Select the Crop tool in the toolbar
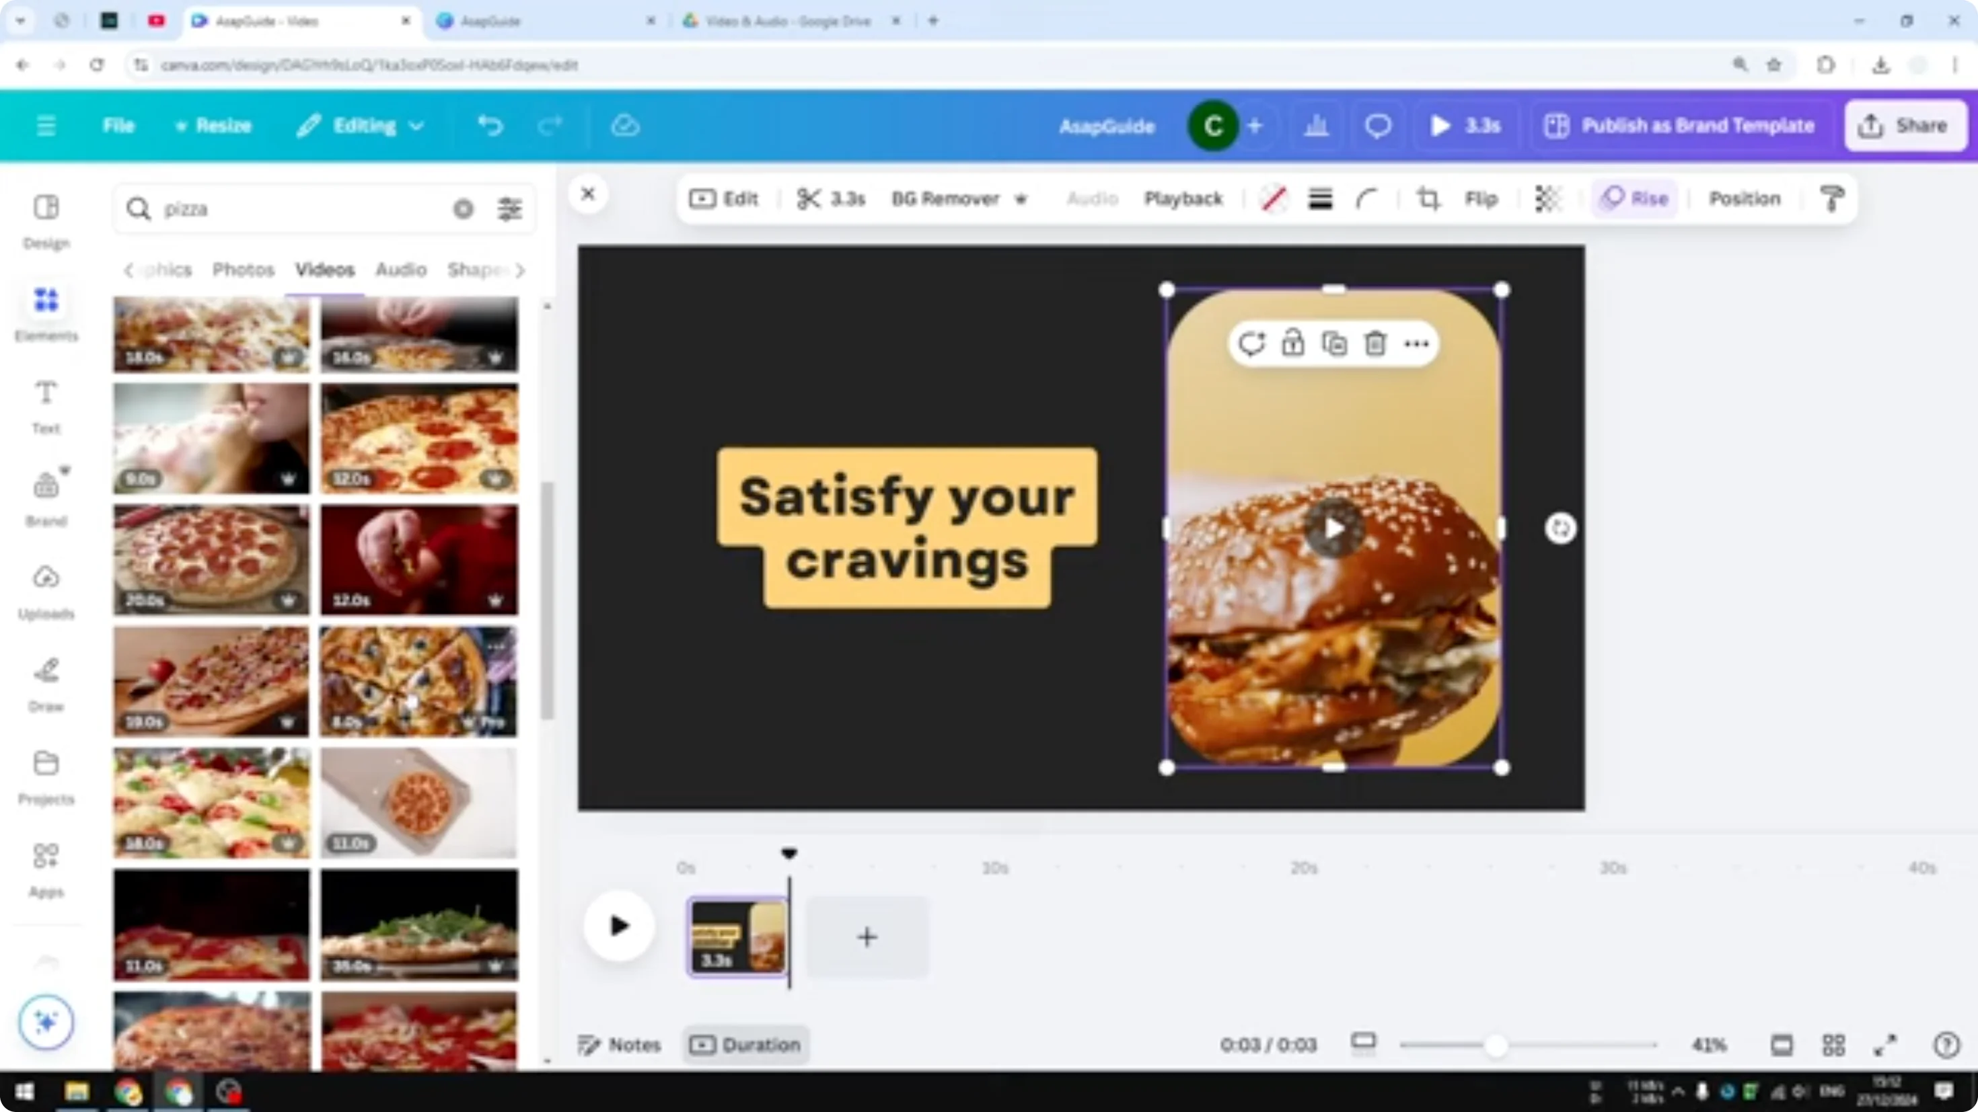 tap(1428, 199)
